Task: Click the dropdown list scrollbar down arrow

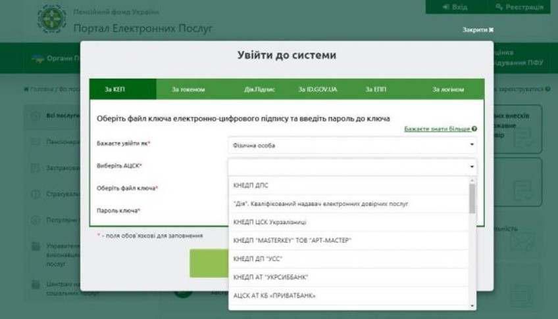Action: click(472, 306)
